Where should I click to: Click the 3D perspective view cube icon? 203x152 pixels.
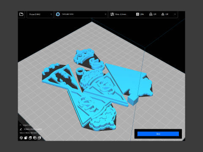[21, 138]
